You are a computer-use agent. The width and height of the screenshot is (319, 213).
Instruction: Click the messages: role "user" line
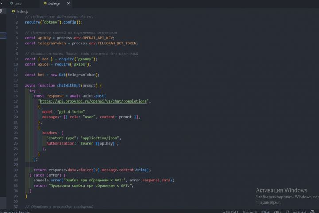(91, 117)
